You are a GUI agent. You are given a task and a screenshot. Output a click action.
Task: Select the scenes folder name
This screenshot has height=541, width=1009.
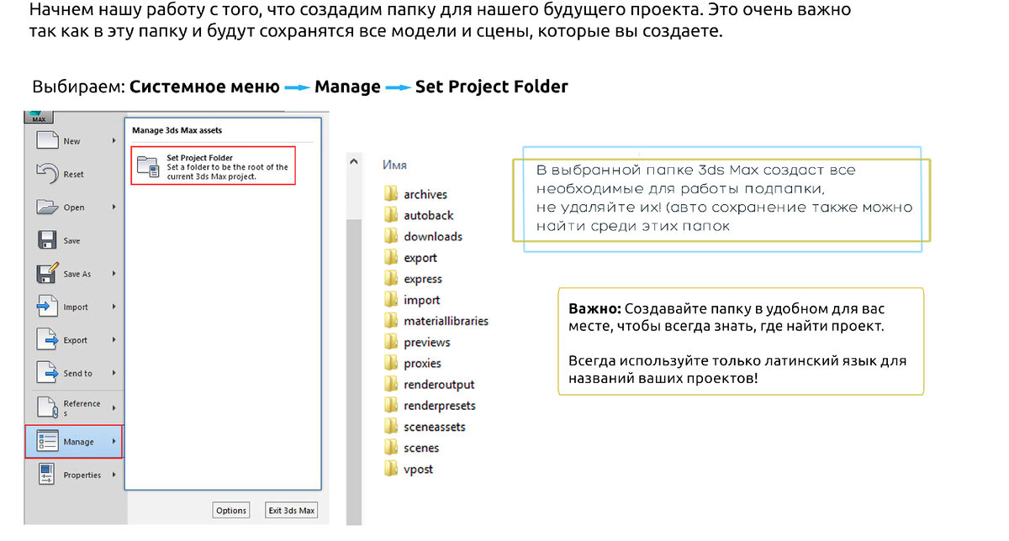click(421, 448)
